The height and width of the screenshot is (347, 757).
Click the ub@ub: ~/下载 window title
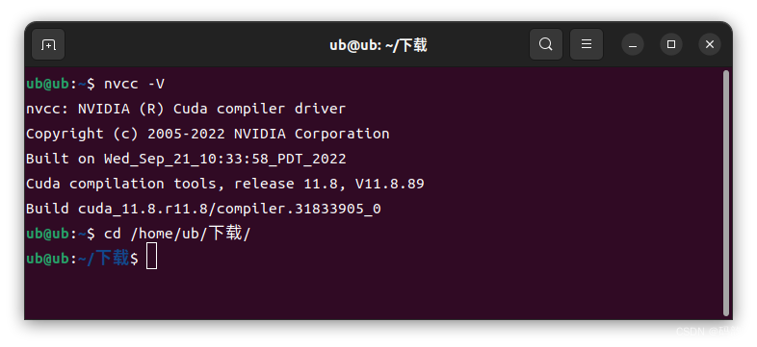378,45
